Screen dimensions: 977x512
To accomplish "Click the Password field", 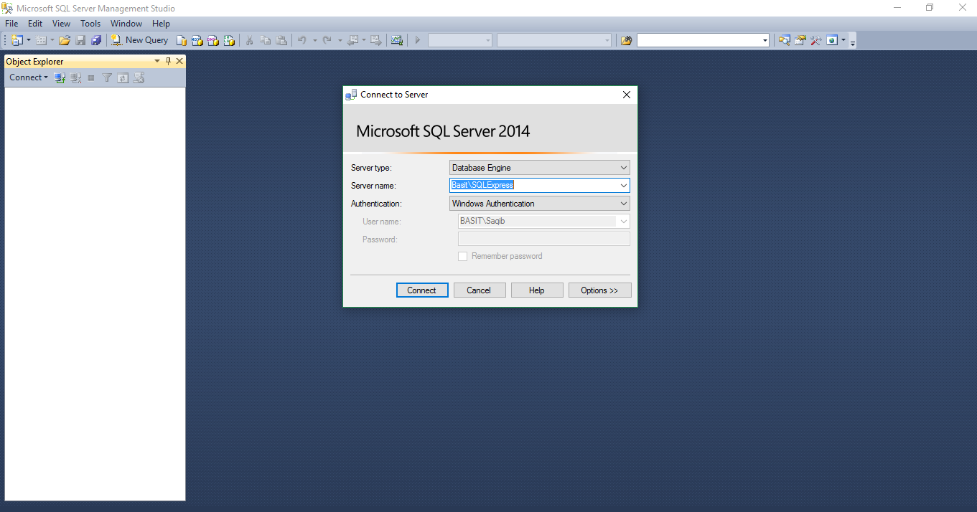I will click(x=543, y=240).
